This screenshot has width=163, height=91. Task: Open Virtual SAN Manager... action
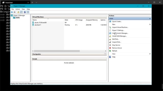[119, 36]
